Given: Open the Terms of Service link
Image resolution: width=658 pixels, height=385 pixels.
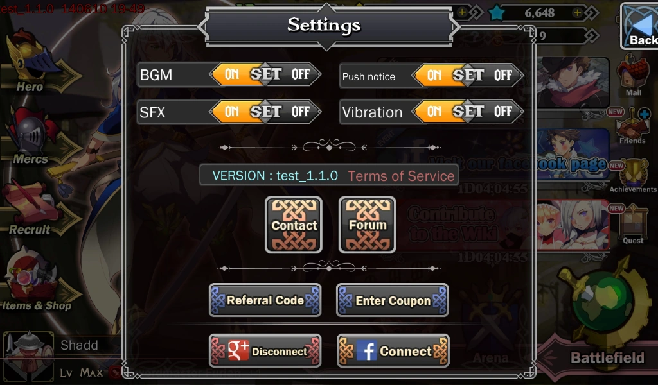Looking at the screenshot, I should [x=401, y=176].
